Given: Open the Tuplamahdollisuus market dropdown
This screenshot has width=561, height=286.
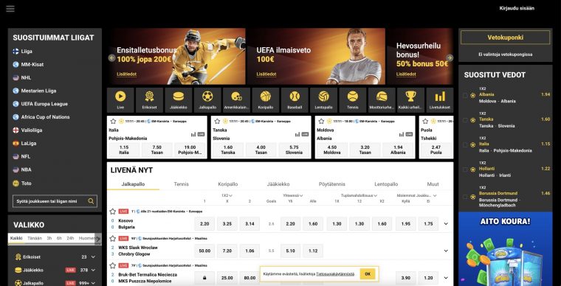Looking at the screenshot, I should pos(359,195).
